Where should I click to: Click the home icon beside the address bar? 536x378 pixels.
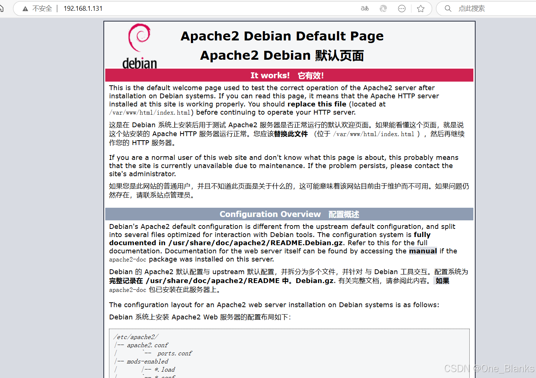tap(1, 8)
